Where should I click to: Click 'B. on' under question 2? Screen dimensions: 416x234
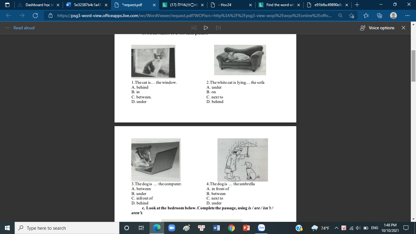(x=211, y=92)
